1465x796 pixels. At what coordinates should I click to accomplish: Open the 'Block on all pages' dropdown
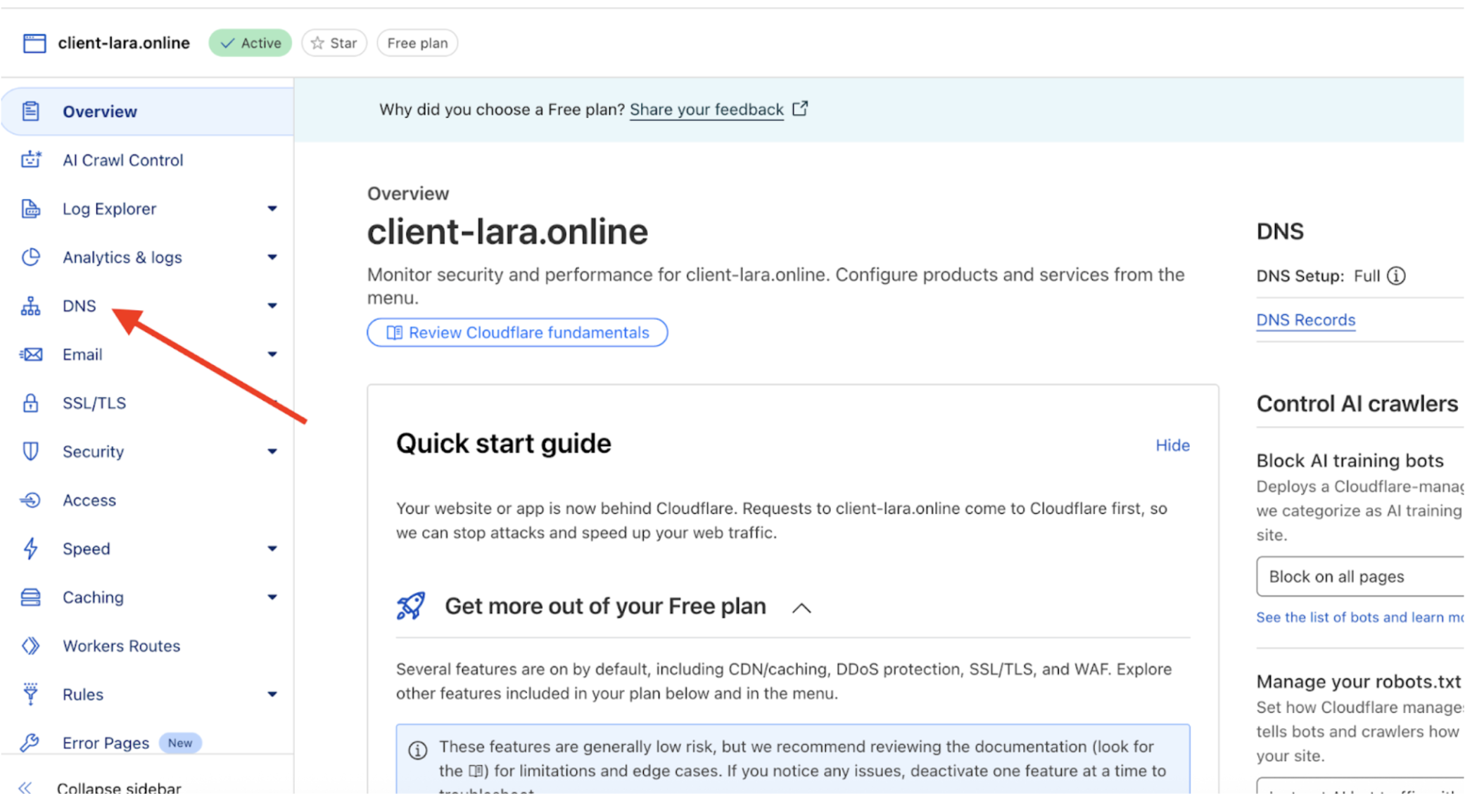point(1358,577)
